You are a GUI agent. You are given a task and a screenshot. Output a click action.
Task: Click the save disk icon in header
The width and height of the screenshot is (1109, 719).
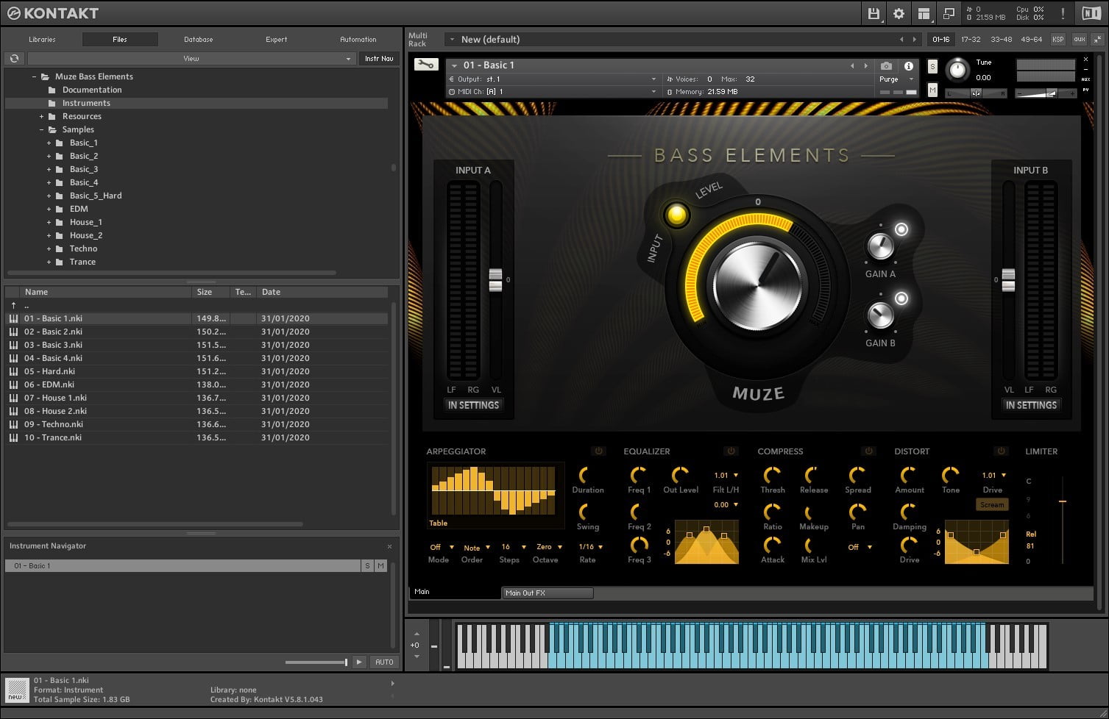pyautogui.click(x=874, y=13)
